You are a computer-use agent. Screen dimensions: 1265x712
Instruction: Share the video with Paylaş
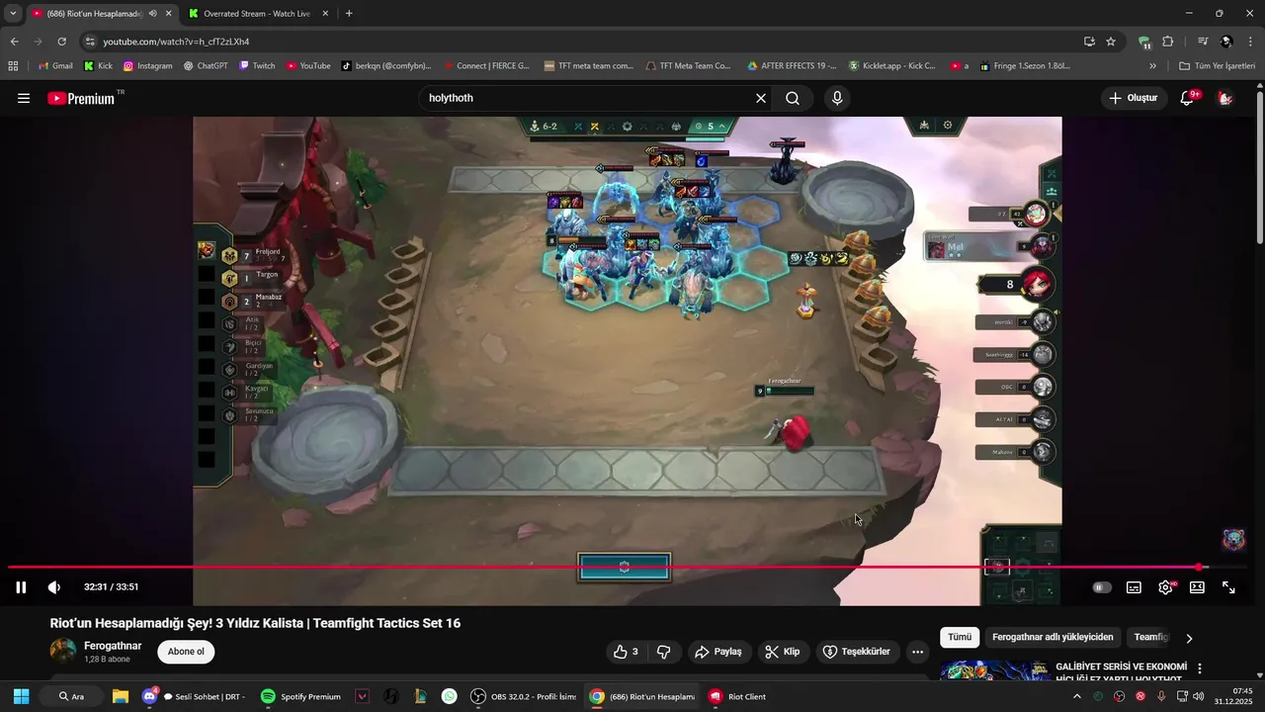coord(718,652)
